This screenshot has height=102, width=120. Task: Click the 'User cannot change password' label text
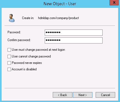pos(31,56)
